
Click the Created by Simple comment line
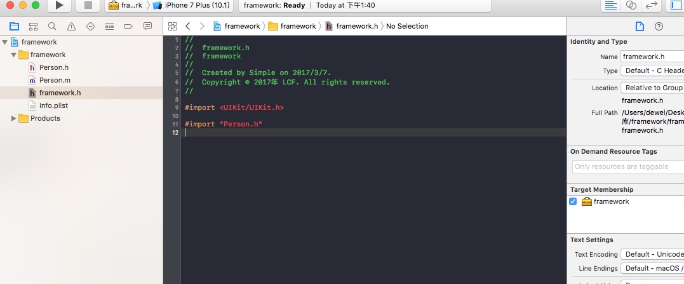tap(258, 73)
